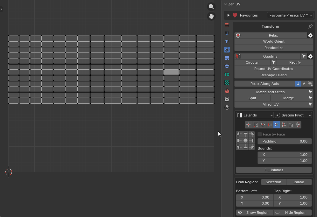The width and height of the screenshot is (317, 217).
Task: Click the Padding value field
Action: (285, 141)
